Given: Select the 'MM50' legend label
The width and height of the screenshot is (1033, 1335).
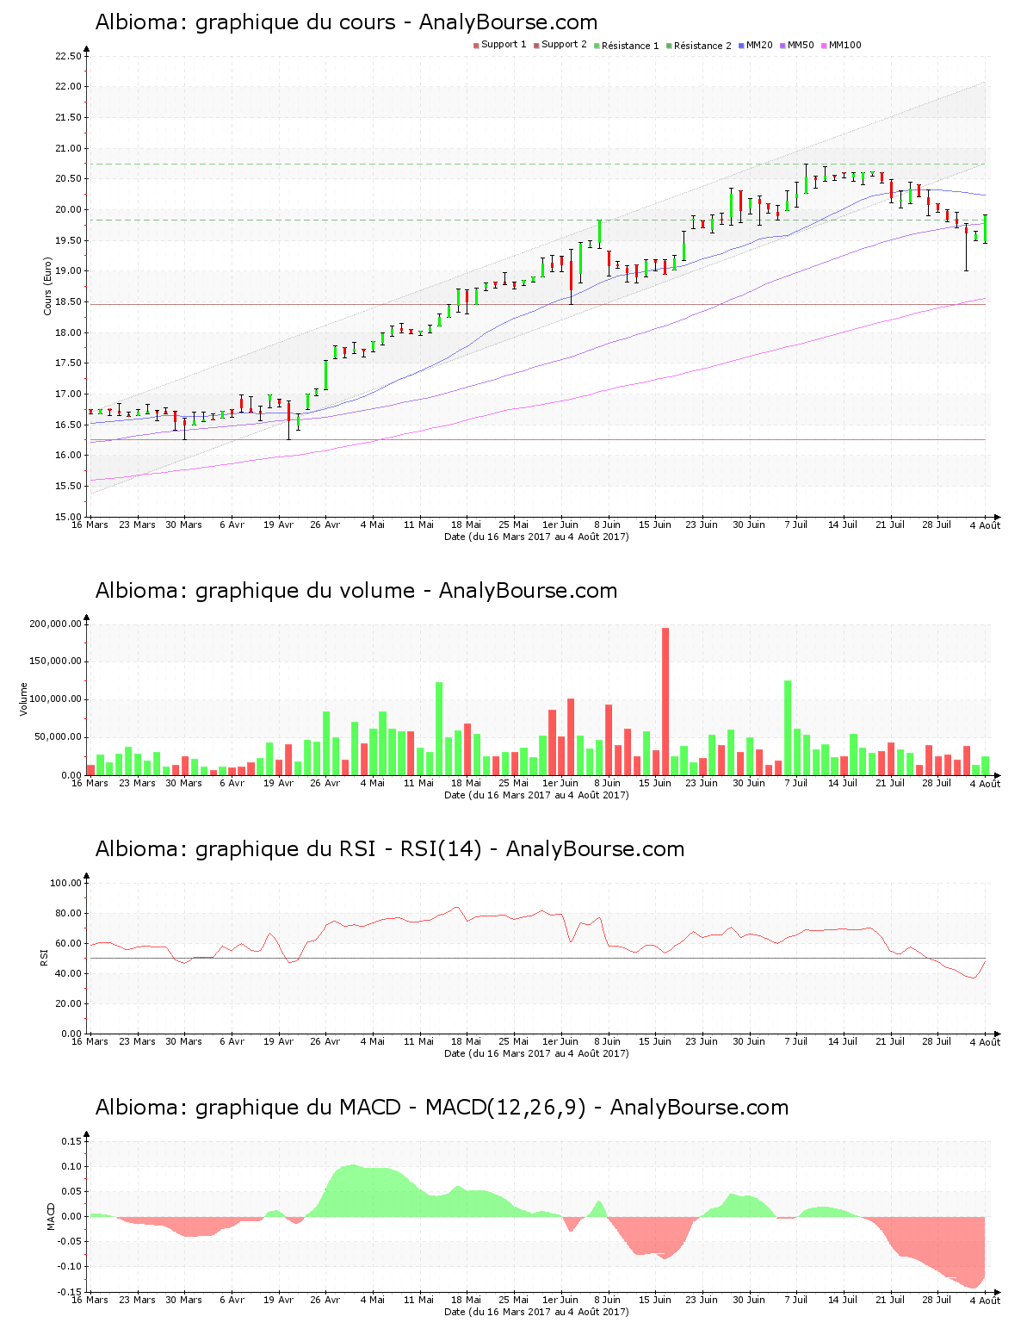Looking at the screenshot, I should 801,45.
